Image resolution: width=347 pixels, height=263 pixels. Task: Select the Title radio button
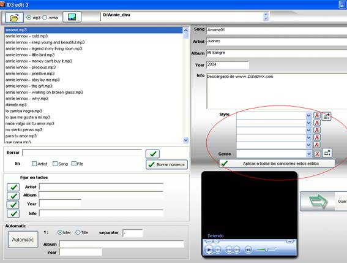78,232
